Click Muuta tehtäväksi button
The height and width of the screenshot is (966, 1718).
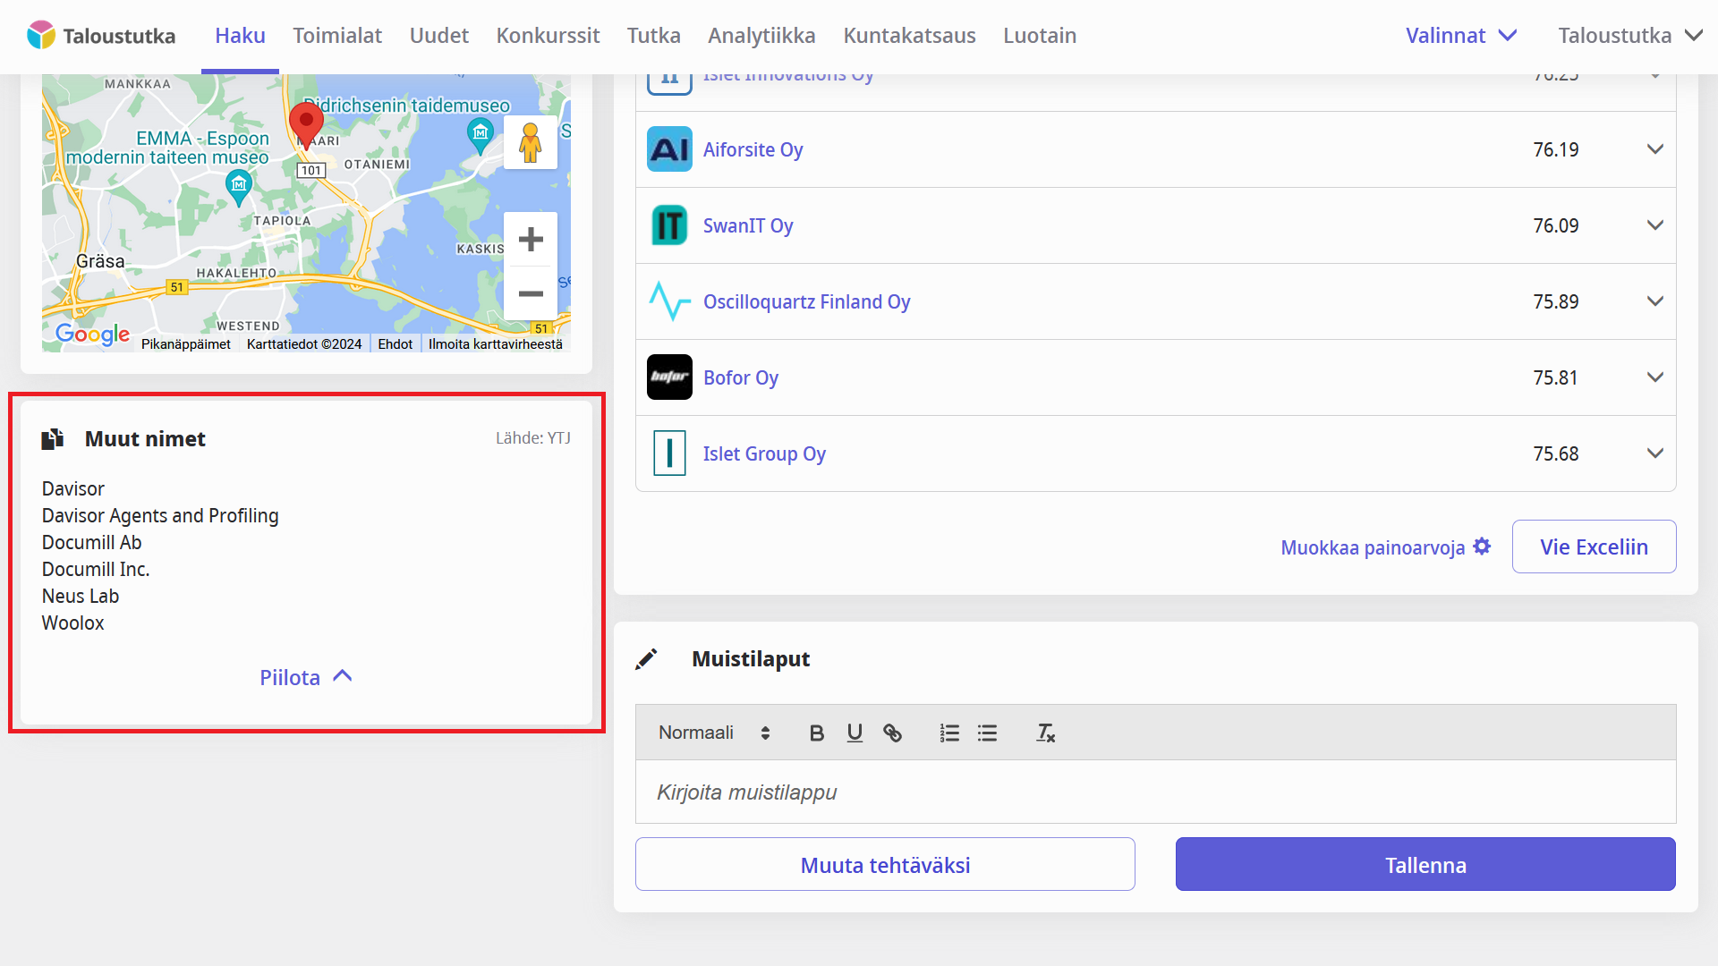885,864
